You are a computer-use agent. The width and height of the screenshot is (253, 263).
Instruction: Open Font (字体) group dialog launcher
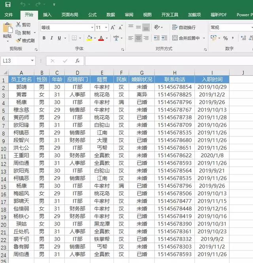pyautogui.click(x=123, y=49)
